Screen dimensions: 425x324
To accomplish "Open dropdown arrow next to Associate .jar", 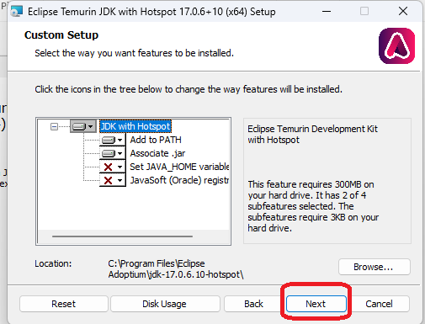I will click(120, 153).
